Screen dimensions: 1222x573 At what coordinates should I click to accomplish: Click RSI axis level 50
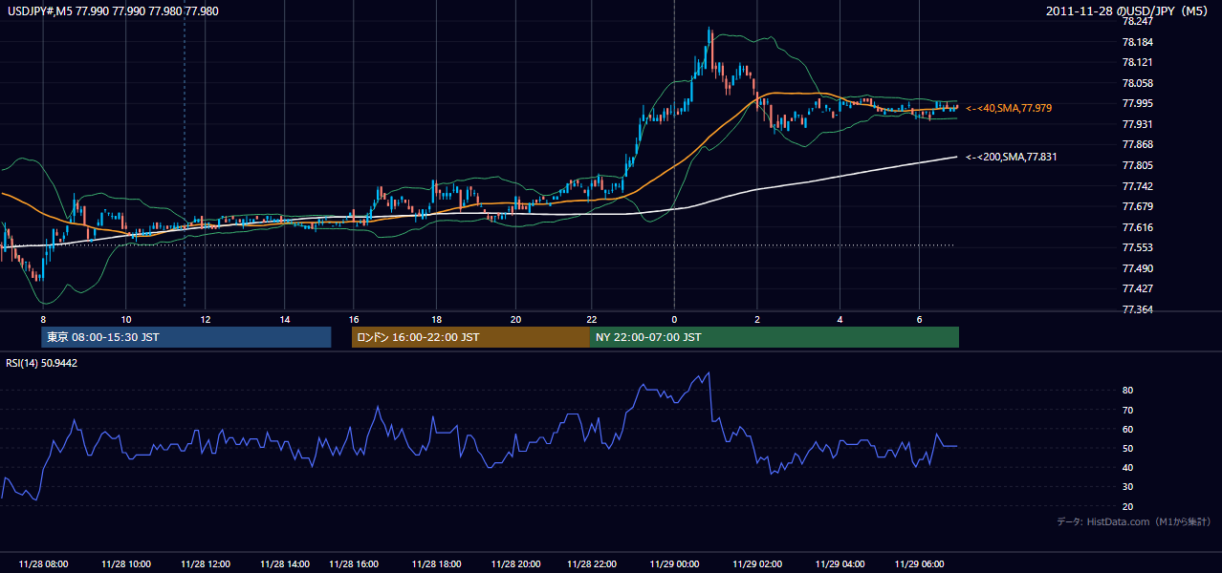tap(1128, 448)
